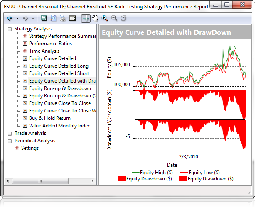Click Buy & Hold Return chart icon
Image resolution: width=256 pixels, height=207 pixels.
point(25,118)
